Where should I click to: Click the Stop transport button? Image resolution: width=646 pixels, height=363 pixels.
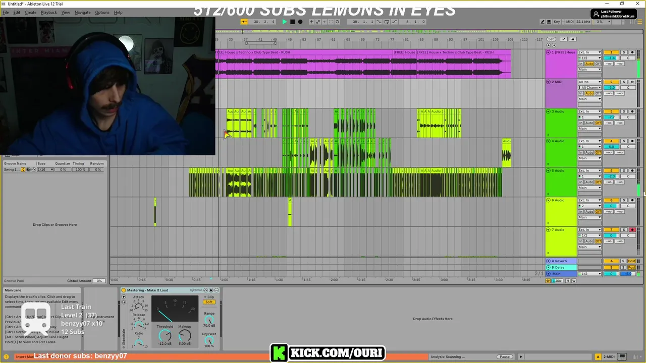tap(292, 22)
